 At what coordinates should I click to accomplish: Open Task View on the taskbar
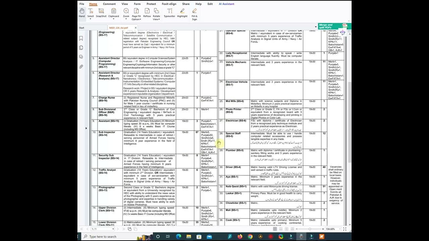168,237
